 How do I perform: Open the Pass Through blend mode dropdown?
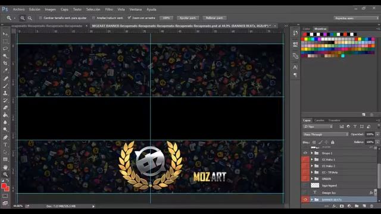tap(326, 134)
